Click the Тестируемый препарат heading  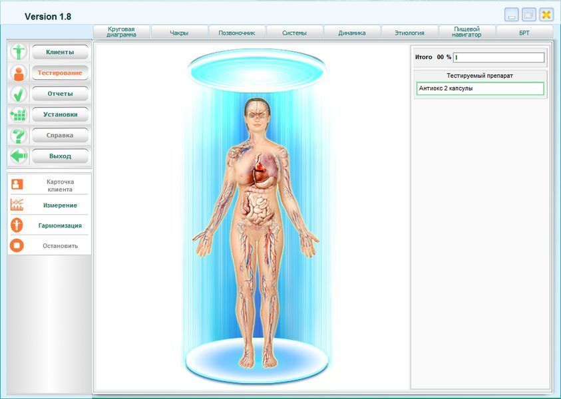coord(480,76)
